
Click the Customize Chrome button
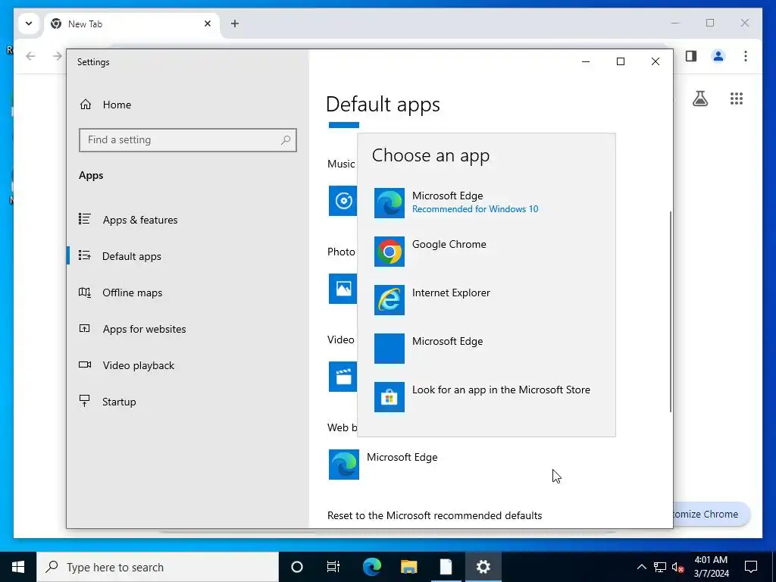pyautogui.click(x=711, y=515)
